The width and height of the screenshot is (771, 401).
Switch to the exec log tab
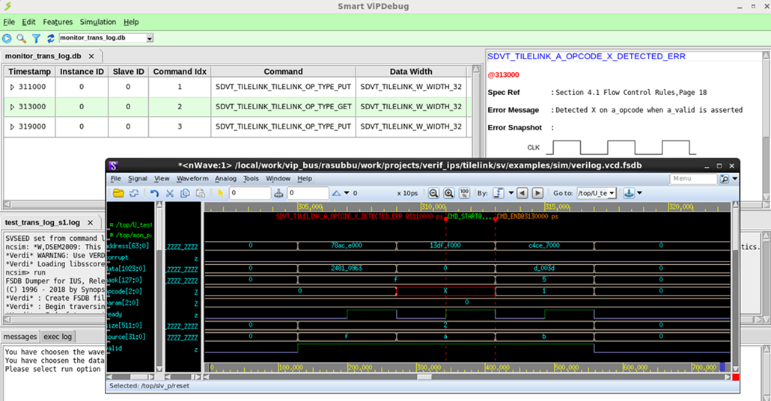point(58,337)
